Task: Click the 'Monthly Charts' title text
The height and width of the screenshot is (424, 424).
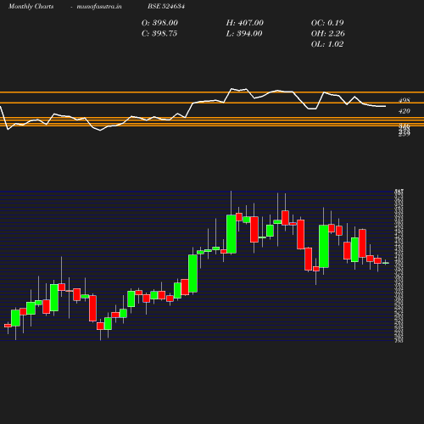Action: pyautogui.click(x=31, y=6)
